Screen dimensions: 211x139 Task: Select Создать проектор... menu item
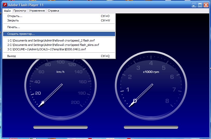pos(21,34)
